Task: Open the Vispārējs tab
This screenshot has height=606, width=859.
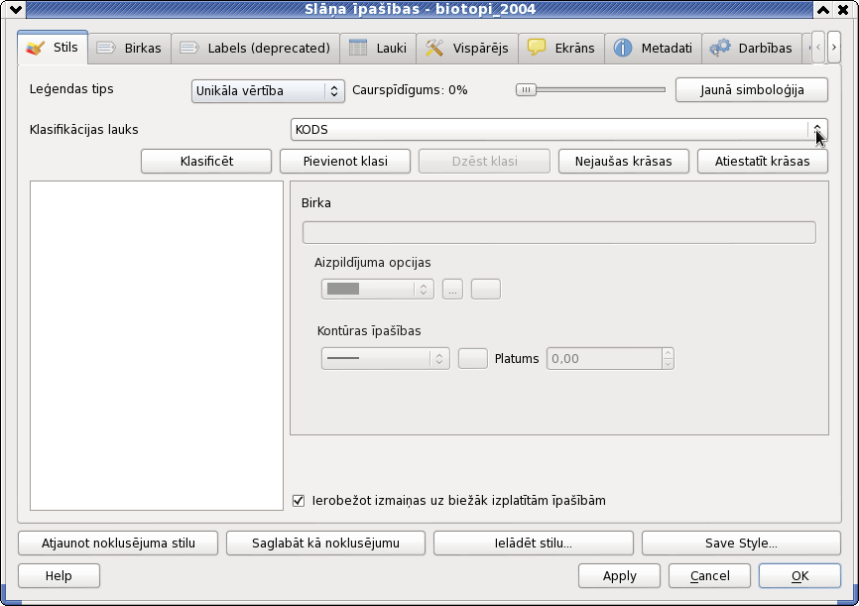Action: click(467, 49)
